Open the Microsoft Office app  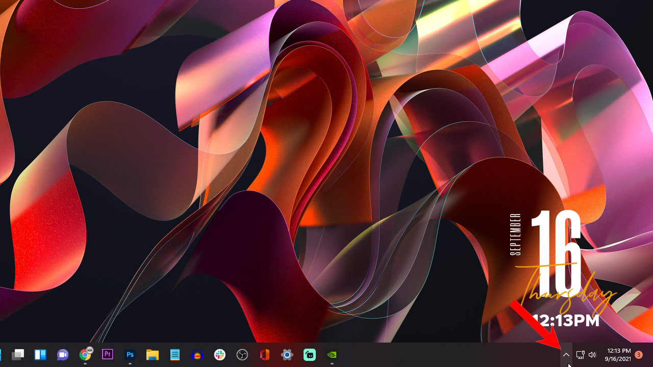point(264,354)
